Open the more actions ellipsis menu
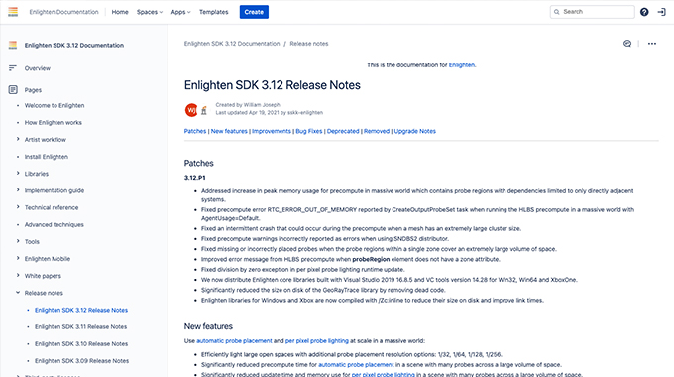This screenshot has width=674, height=377. 652,44
